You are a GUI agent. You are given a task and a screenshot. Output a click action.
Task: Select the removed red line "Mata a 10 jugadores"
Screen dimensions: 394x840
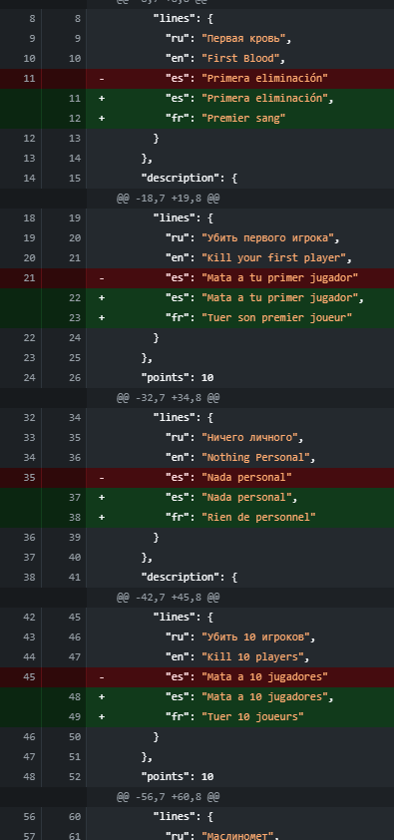[197, 677]
